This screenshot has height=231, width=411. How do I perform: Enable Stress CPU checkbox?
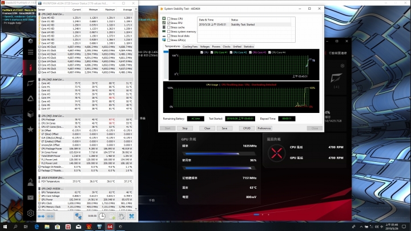[169, 19]
